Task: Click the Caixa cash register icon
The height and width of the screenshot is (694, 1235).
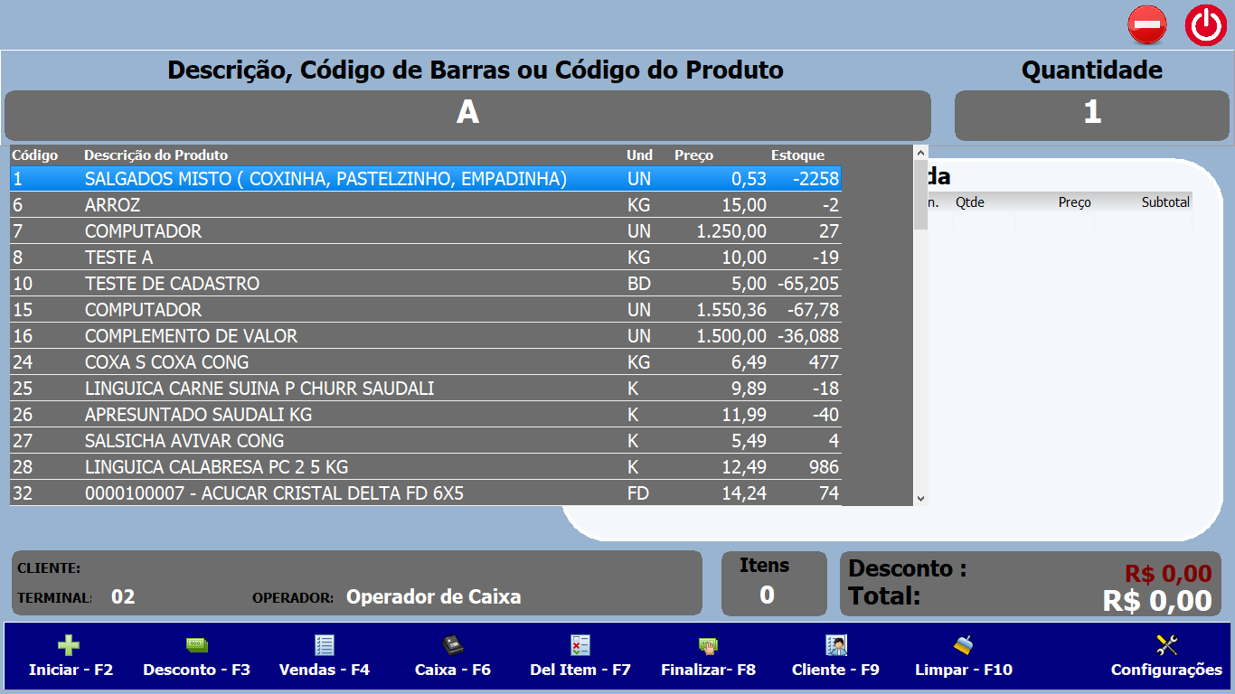Action: (x=454, y=645)
